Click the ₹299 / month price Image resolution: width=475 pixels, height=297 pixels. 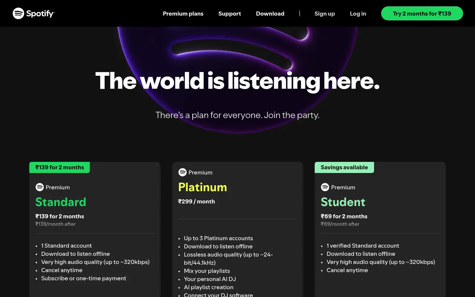pos(197,202)
